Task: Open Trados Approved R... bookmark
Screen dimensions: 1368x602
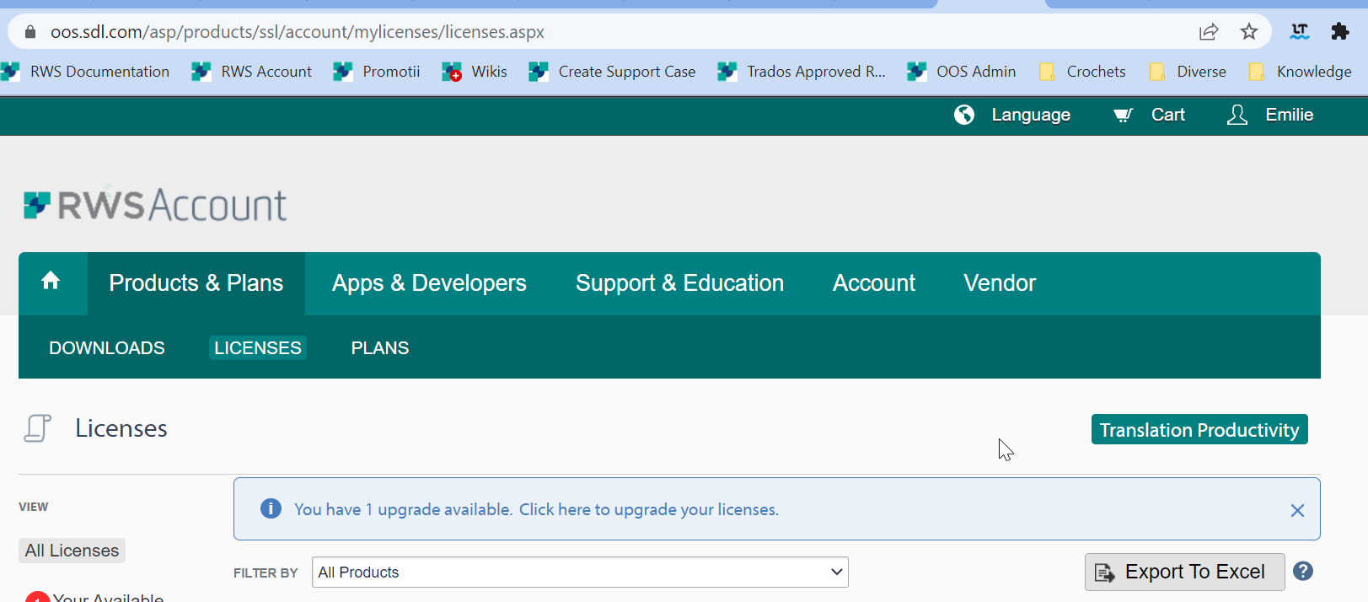Action: (802, 72)
